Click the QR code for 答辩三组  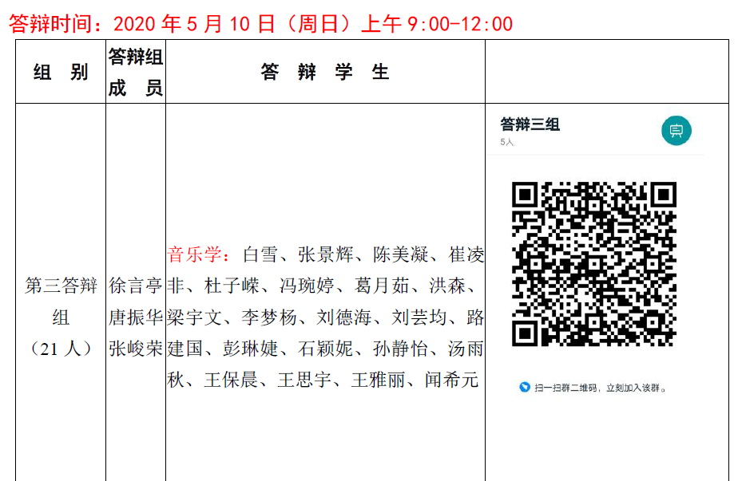593,264
